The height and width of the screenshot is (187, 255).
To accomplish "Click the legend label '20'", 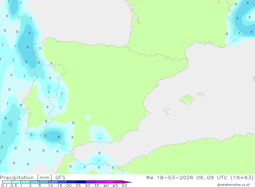I will pos(69,185).
